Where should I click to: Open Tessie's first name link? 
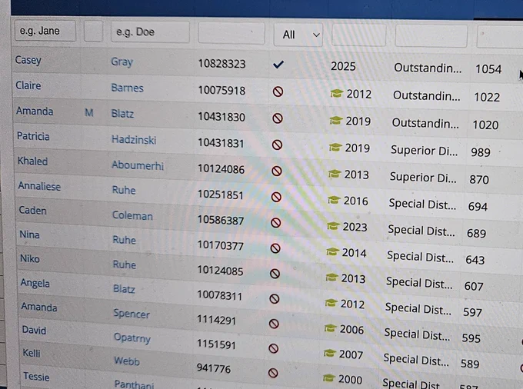tap(36, 377)
